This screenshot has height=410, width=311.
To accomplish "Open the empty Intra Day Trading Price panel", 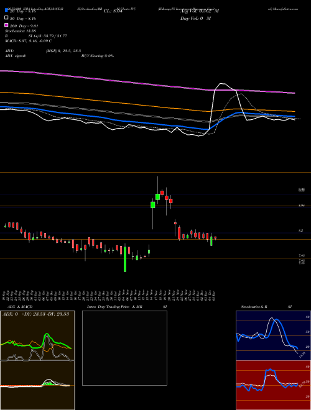I will click(124, 348).
